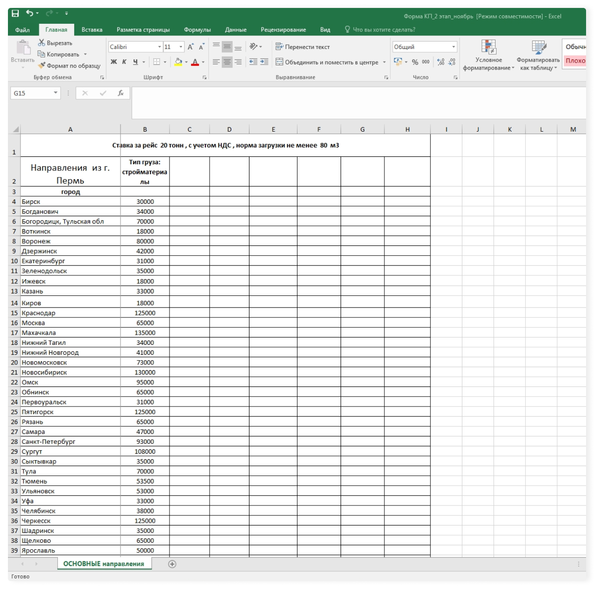This screenshot has height=589, width=594.
Task: Toggle Wrap Text (Перенести текст)
Action: coord(303,47)
